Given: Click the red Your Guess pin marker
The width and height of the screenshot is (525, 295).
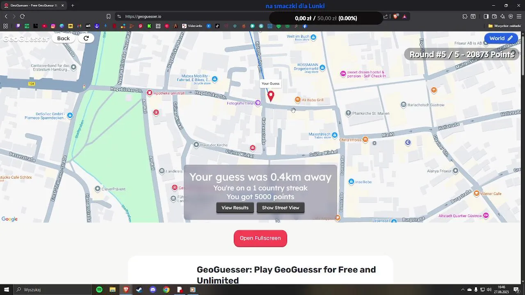Looking at the screenshot, I should [271, 96].
